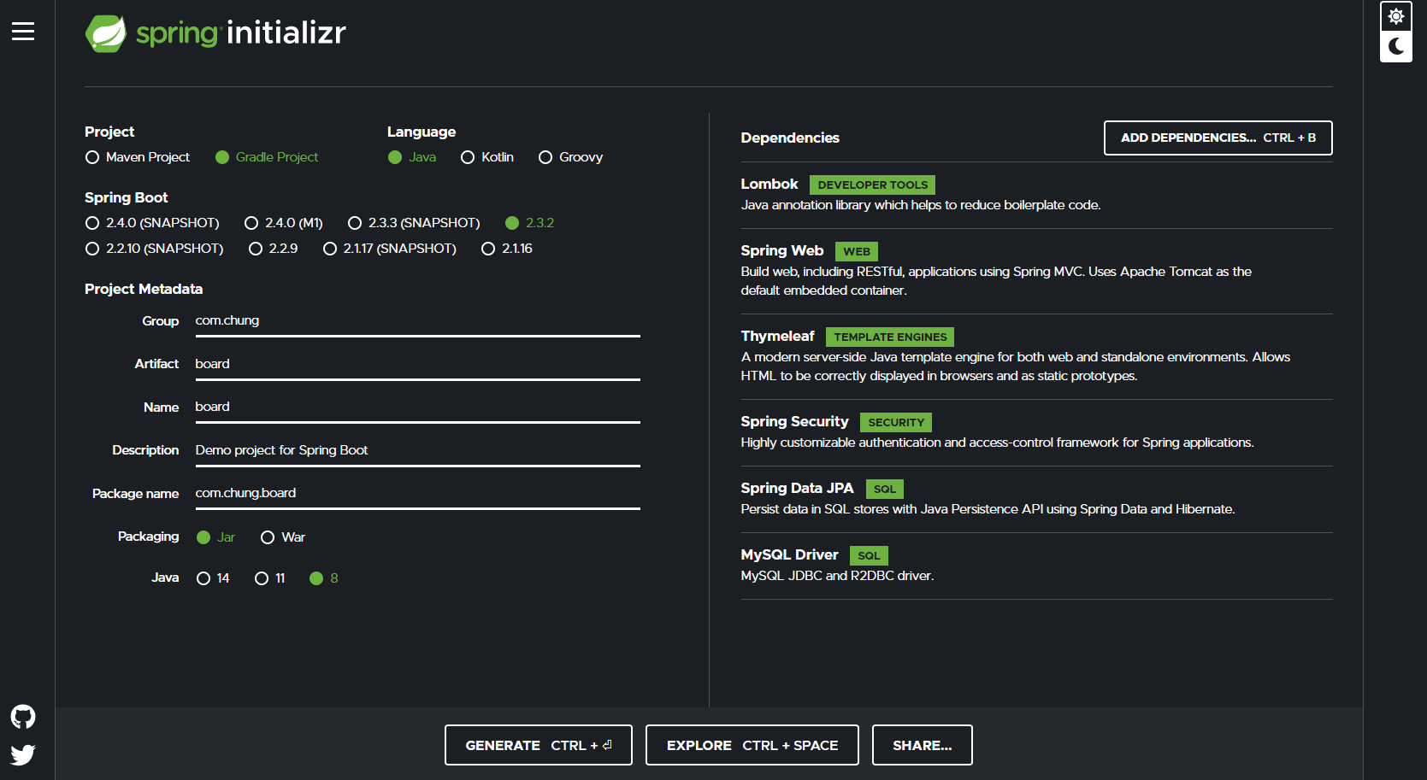Select the Lombok dependency entry
Viewport: 1427px width, 780px height.
coord(1036,195)
